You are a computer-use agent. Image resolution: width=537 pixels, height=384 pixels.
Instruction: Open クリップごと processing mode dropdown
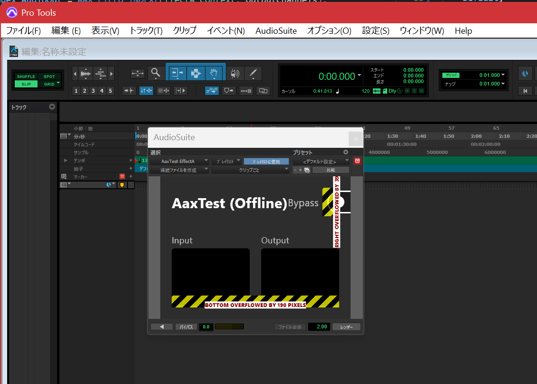click(250, 170)
